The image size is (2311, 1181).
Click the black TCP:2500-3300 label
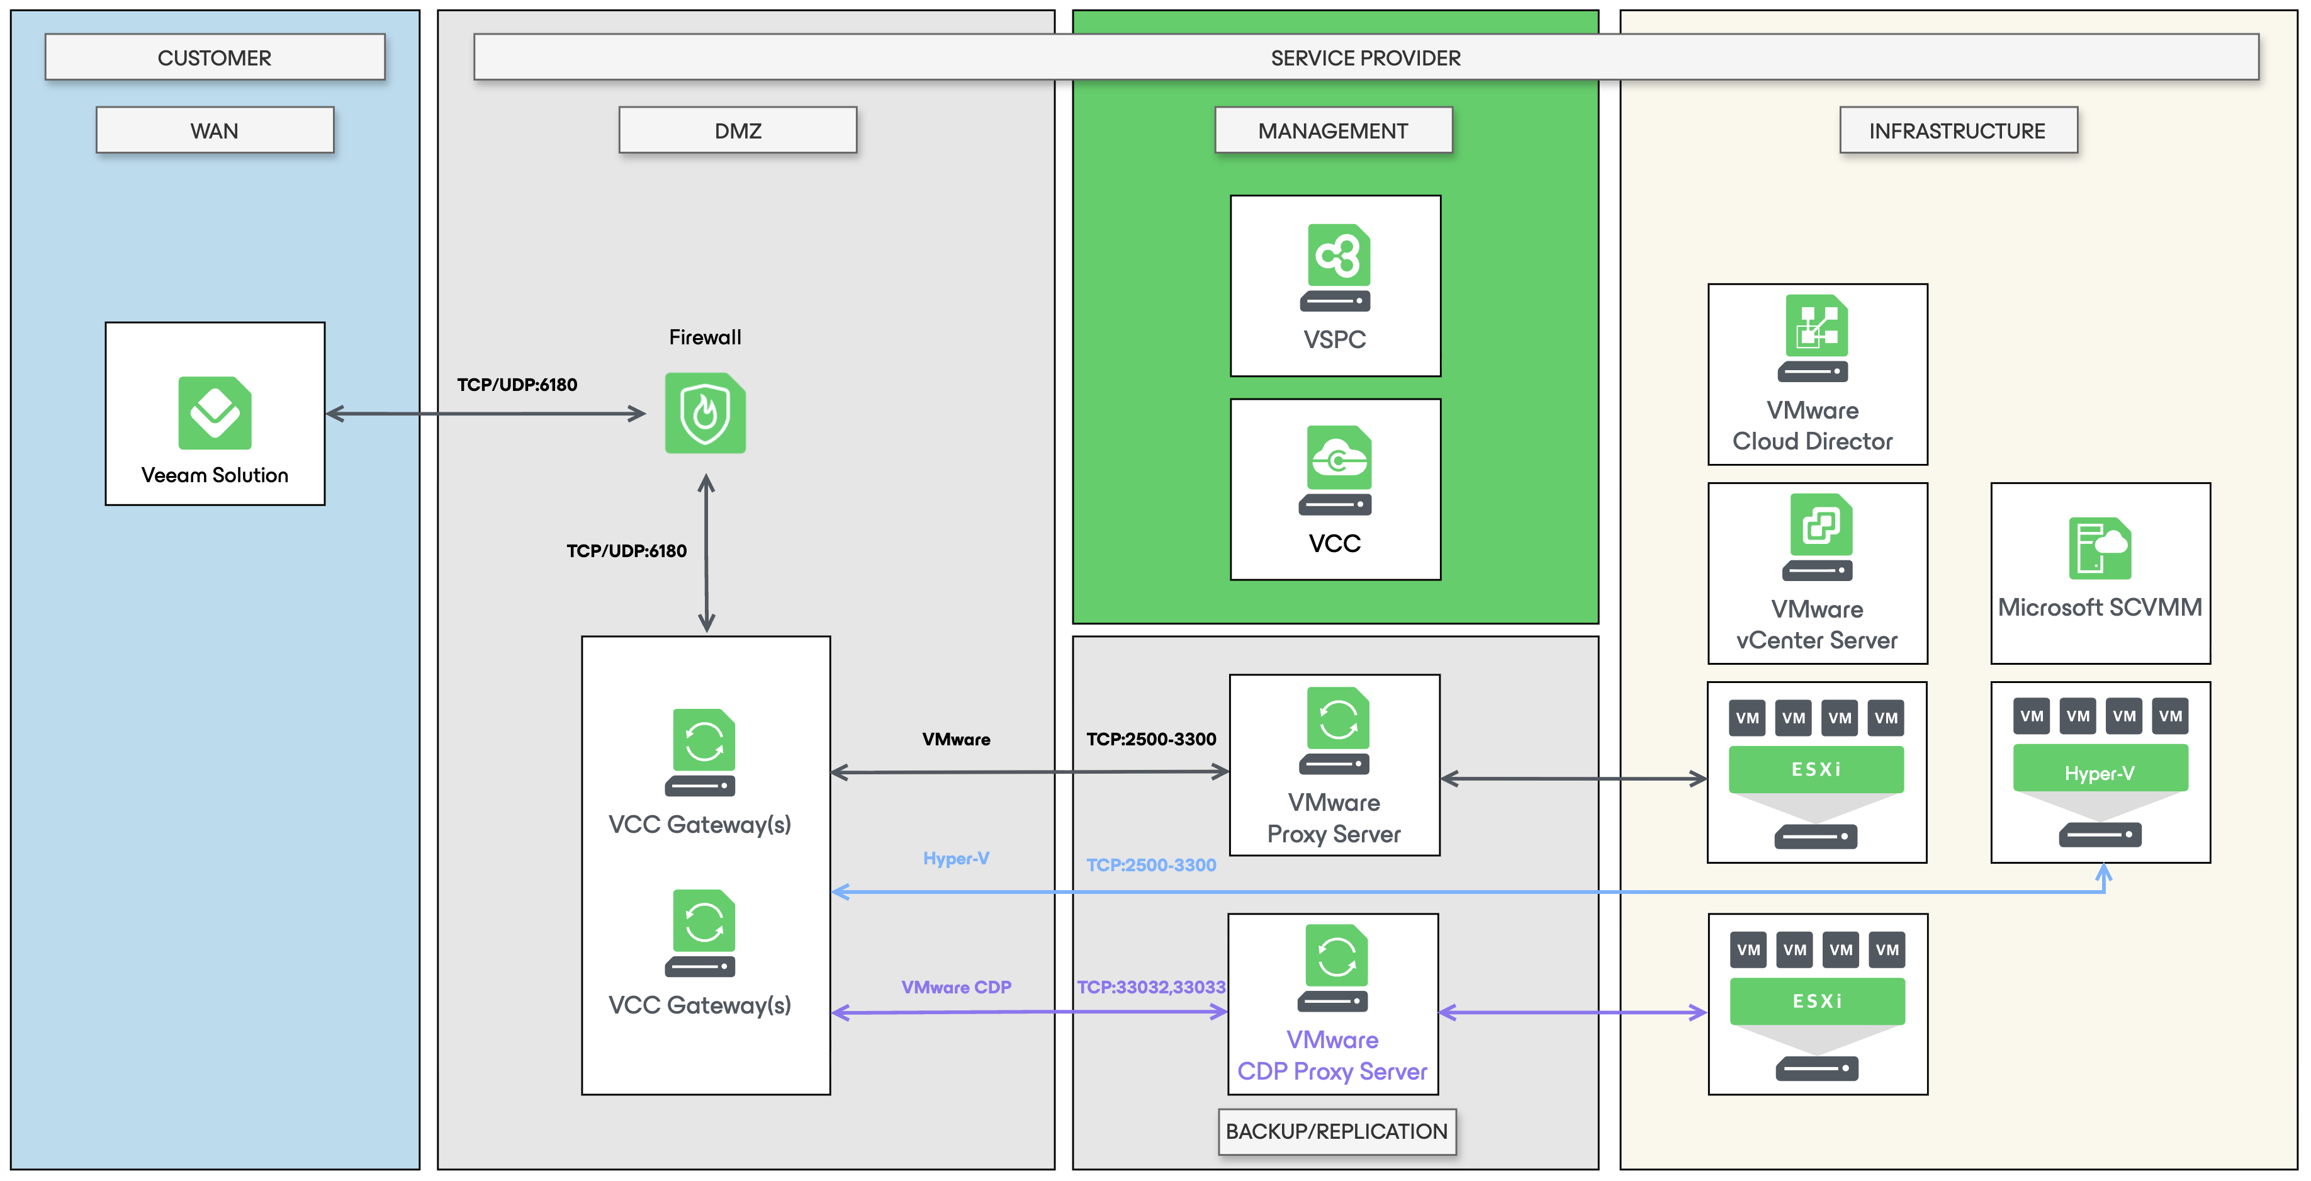coord(1152,738)
